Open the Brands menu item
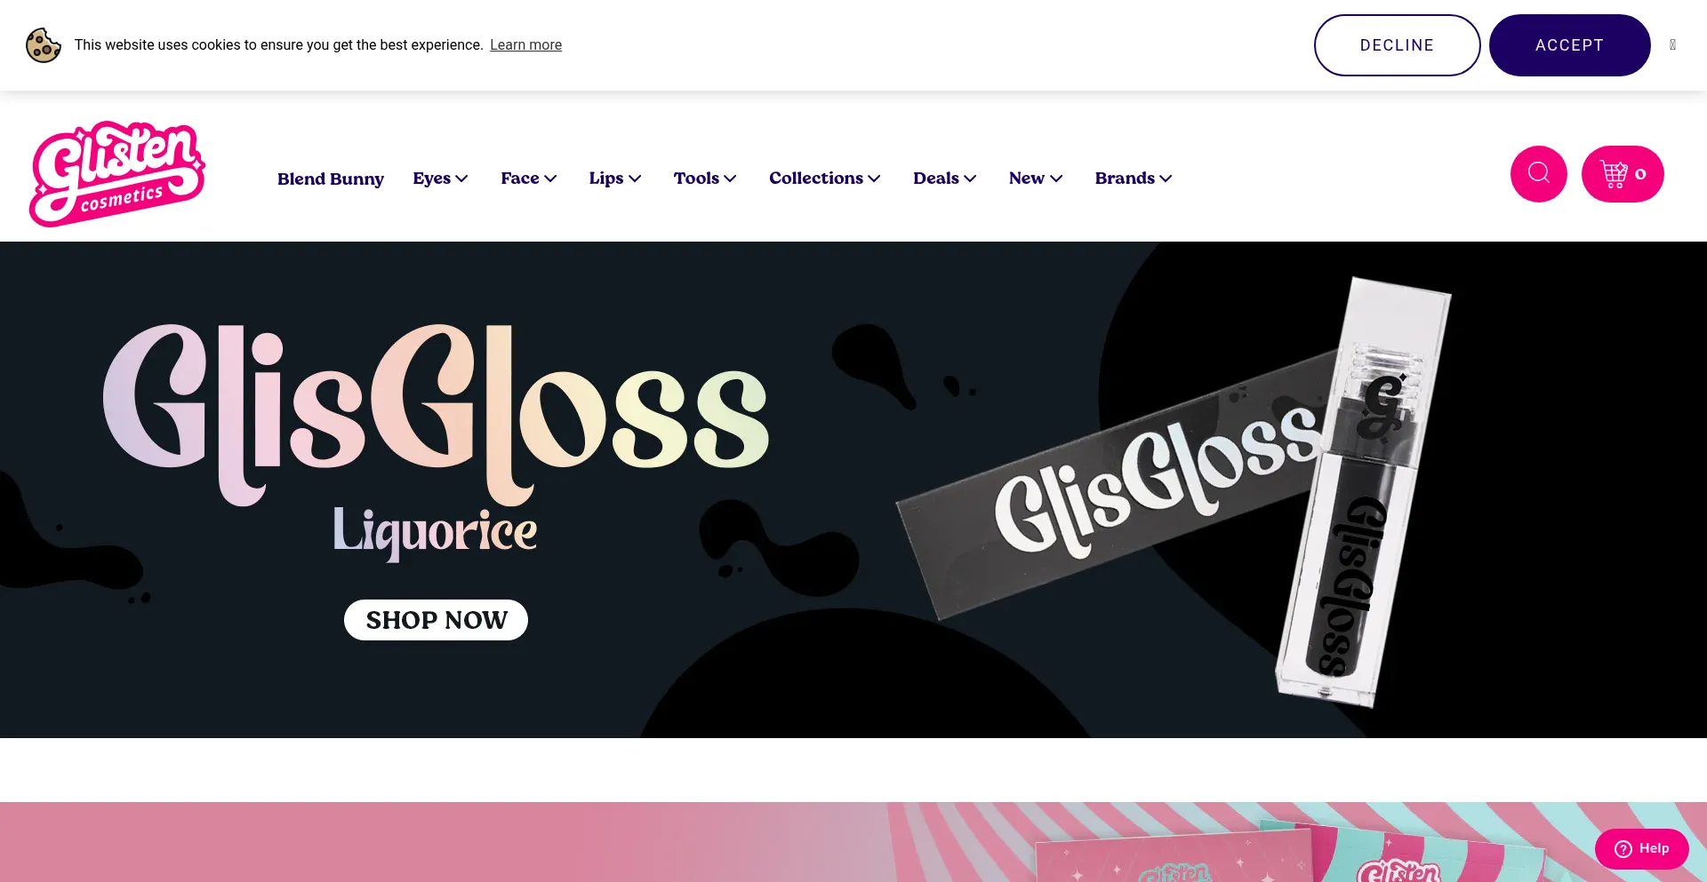1707x882 pixels. pyautogui.click(x=1134, y=179)
